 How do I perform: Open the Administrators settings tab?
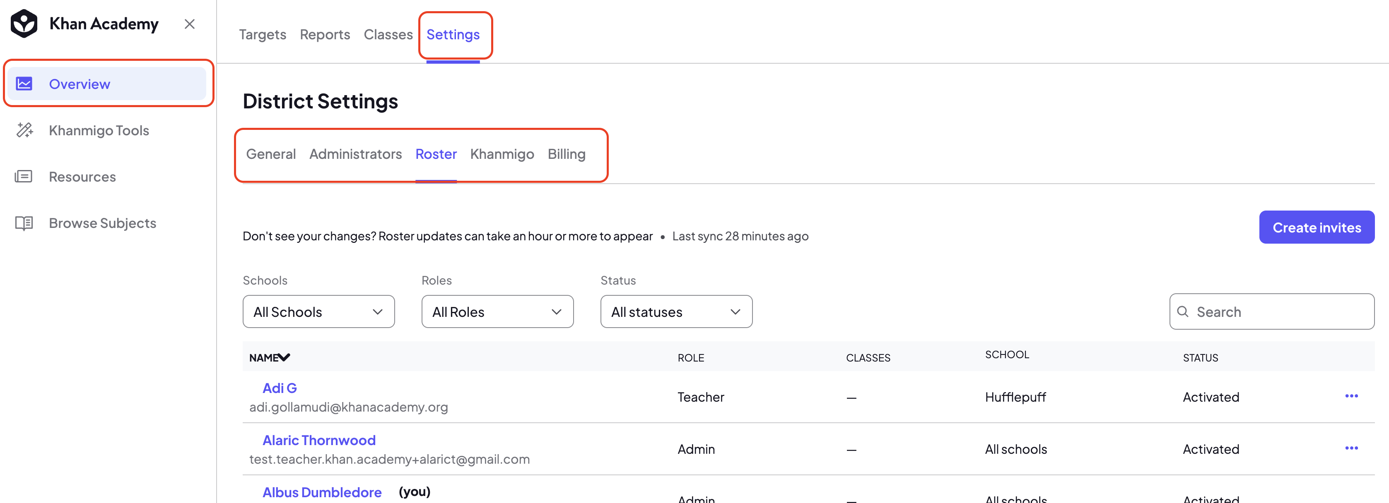pos(355,154)
